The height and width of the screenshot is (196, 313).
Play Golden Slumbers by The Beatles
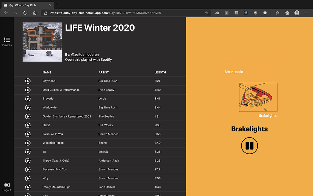coord(28,116)
